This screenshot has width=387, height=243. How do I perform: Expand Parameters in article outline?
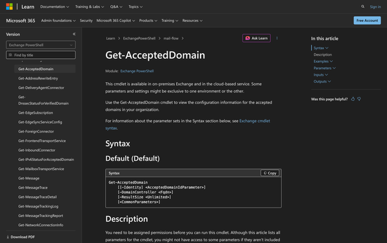click(324, 68)
